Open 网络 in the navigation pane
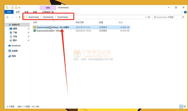188x111 pixels. pos(14,56)
